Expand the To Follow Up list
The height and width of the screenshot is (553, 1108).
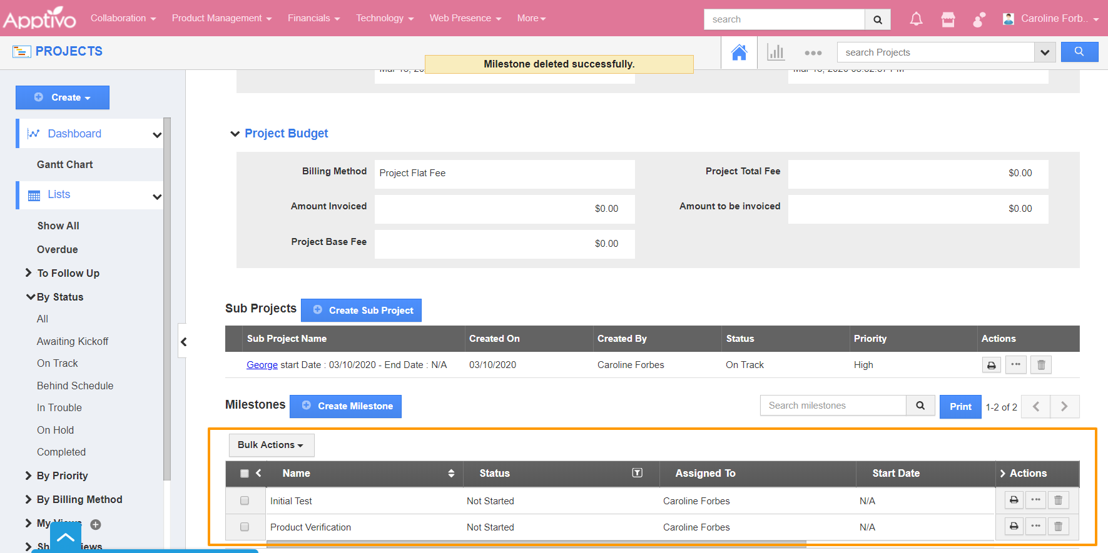pyautogui.click(x=28, y=272)
